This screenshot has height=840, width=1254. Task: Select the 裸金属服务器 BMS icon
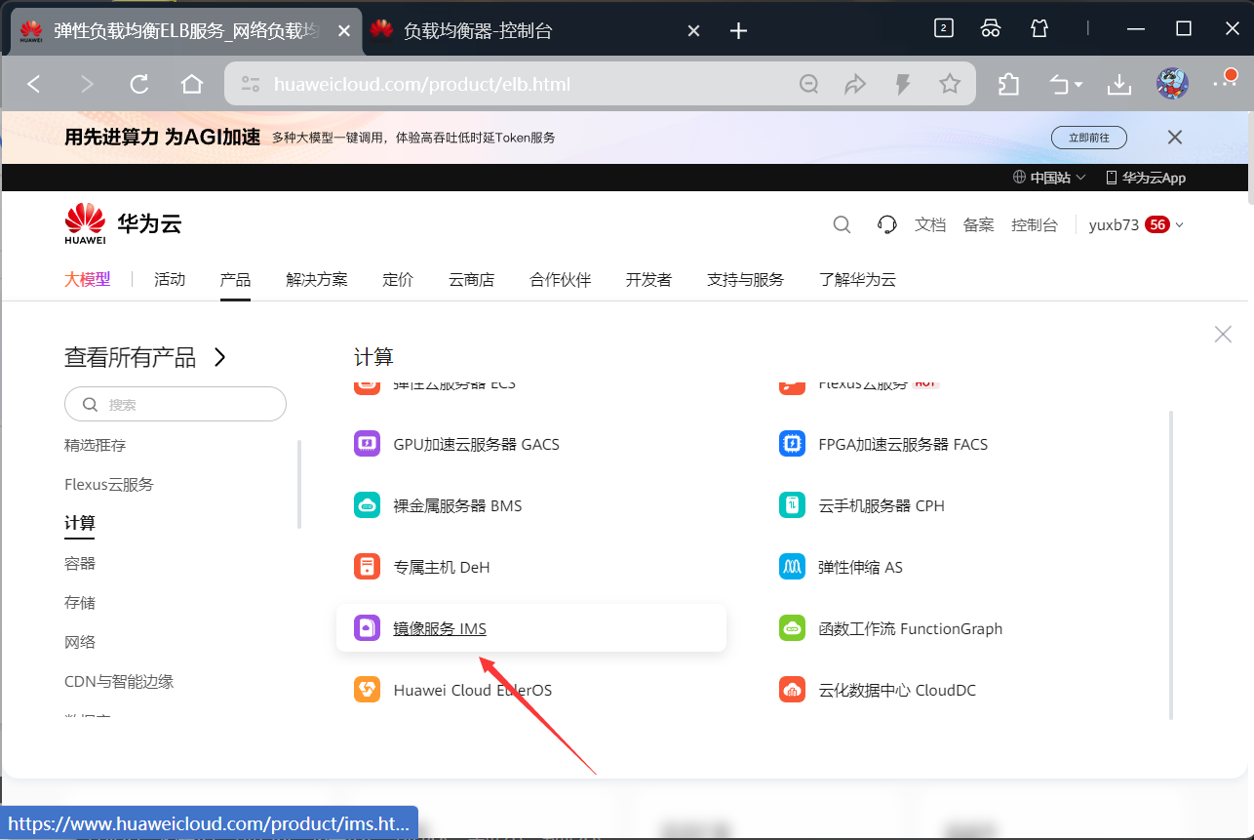[x=367, y=505]
